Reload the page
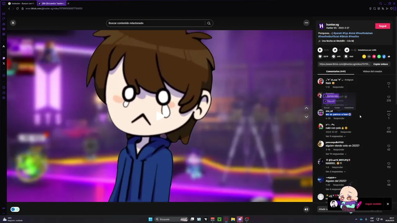Viewport: 397px width, 223px height. [x=17, y=8]
